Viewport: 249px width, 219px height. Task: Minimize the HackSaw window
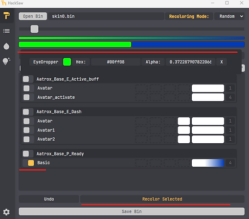(x=212, y=3)
